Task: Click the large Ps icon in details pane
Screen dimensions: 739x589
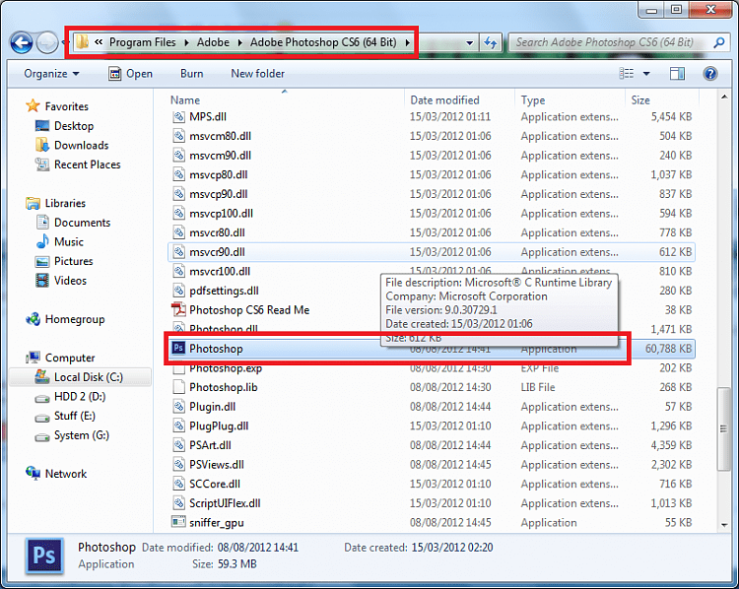Action: pos(44,556)
